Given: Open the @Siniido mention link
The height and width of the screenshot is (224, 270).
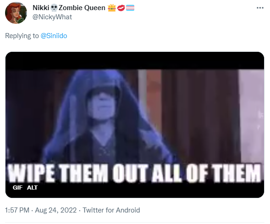Looking at the screenshot, I should [x=54, y=36].
